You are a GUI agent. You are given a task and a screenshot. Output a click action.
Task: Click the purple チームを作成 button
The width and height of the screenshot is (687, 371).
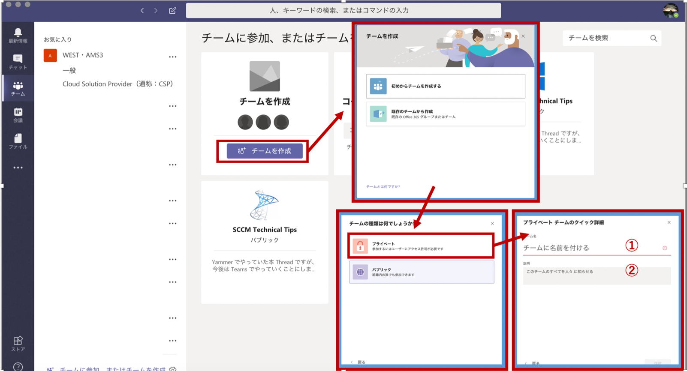coord(265,151)
